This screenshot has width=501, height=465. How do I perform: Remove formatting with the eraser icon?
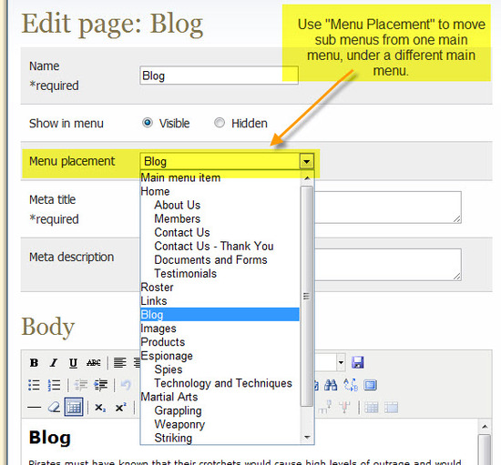point(54,408)
